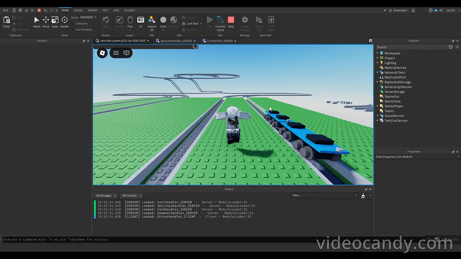The width and height of the screenshot is (461, 259).
Task: Expand the StarterPlayer tree node
Action: click(x=378, y=106)
